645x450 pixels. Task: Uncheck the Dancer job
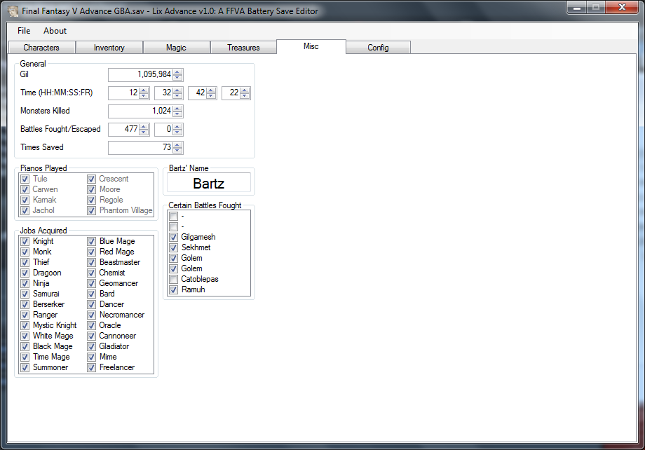pos(91,304)
